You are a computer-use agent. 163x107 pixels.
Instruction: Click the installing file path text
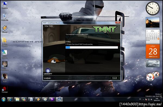[79, 44]
